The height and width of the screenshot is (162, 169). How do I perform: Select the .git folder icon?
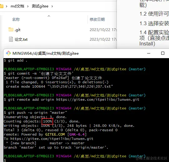[11, 30]
